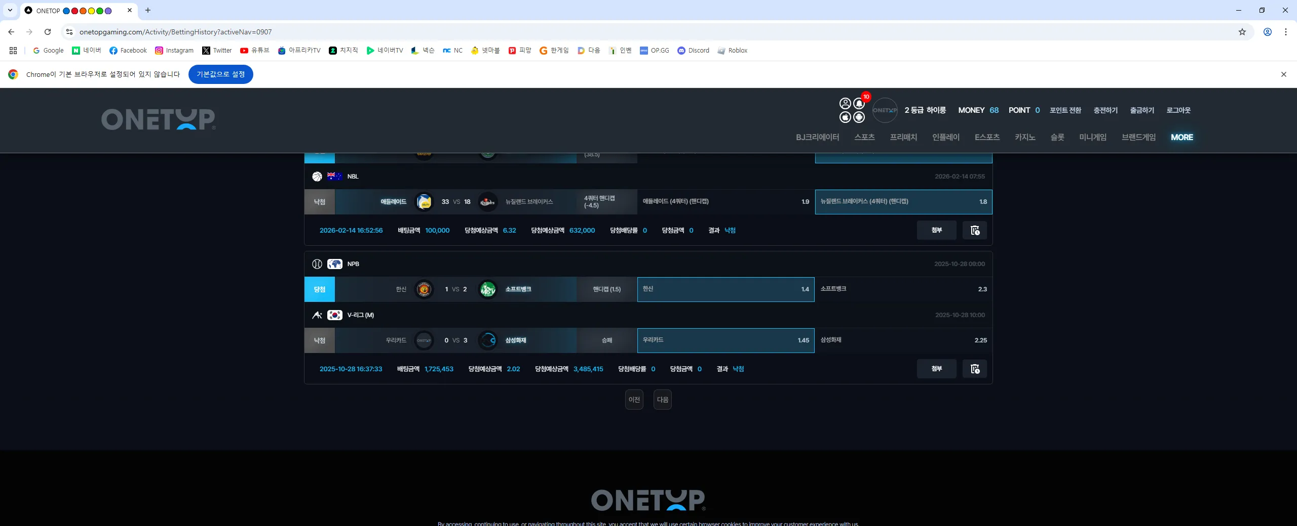Go to the 스포츠 menu
Screen dimensions: 1297x526
tap(864, 137)
